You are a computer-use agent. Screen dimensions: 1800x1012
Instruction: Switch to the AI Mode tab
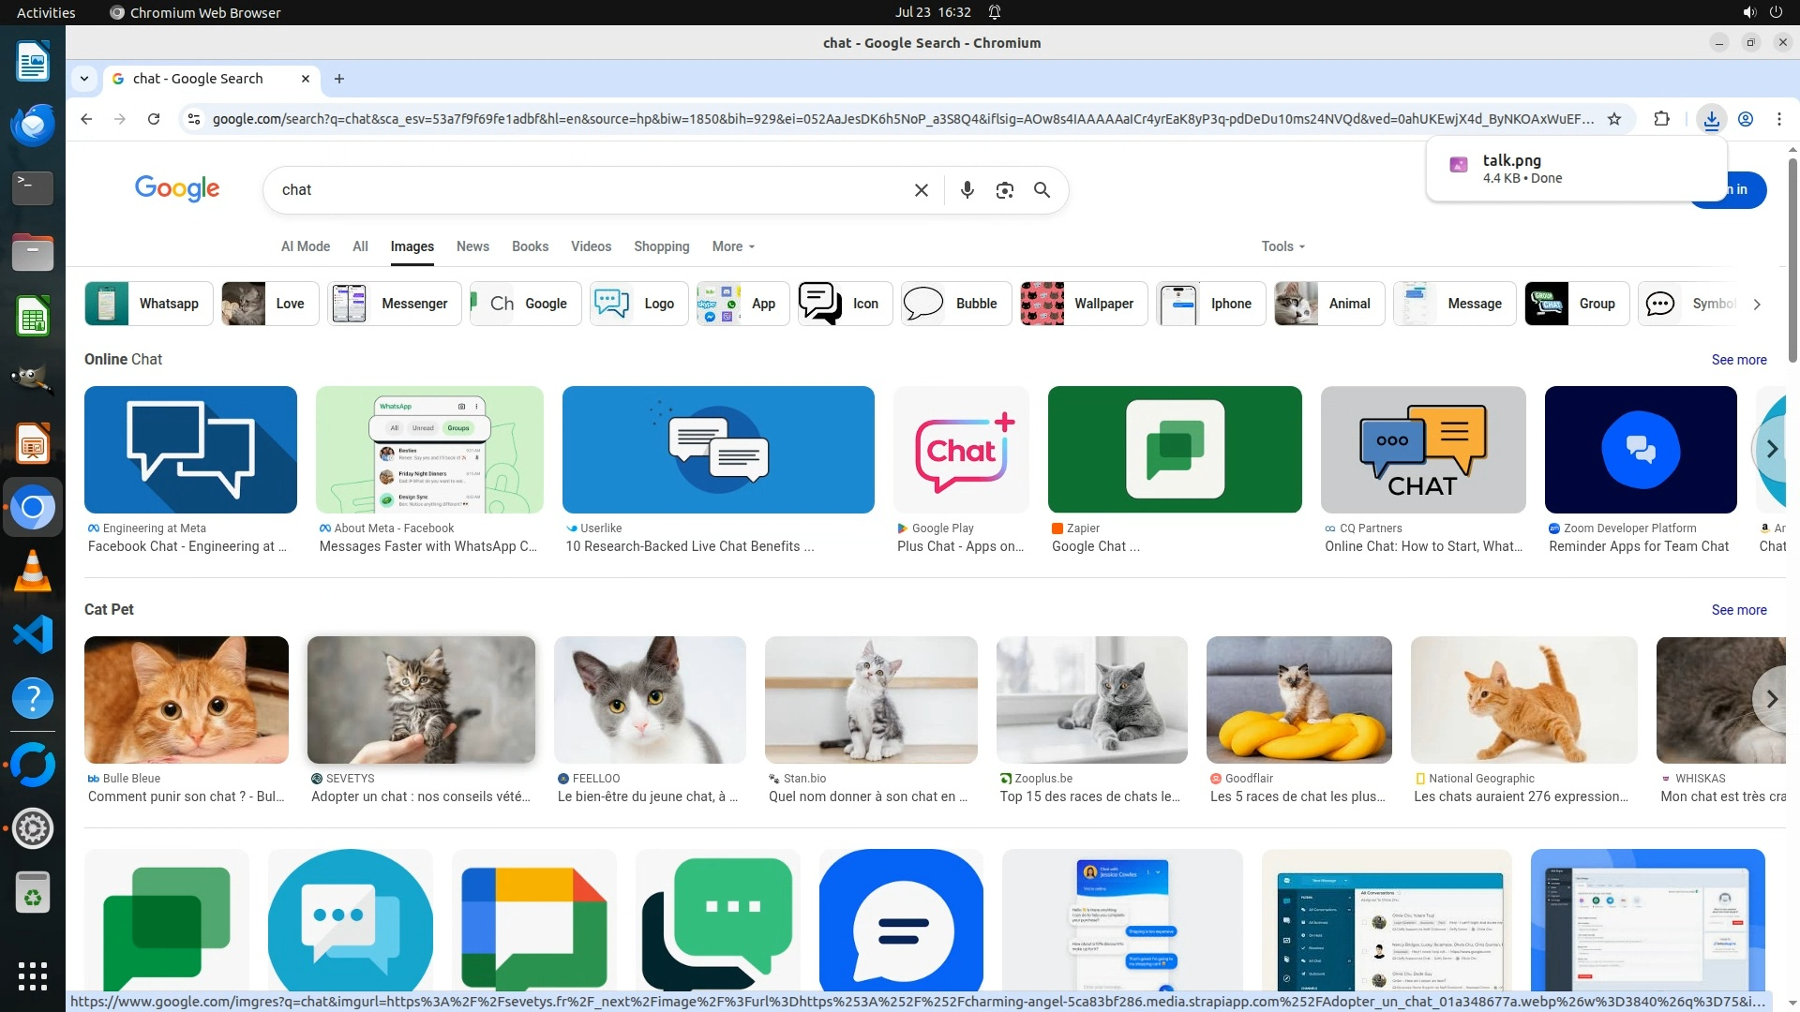pyautogui.click(x=306, y=246)
